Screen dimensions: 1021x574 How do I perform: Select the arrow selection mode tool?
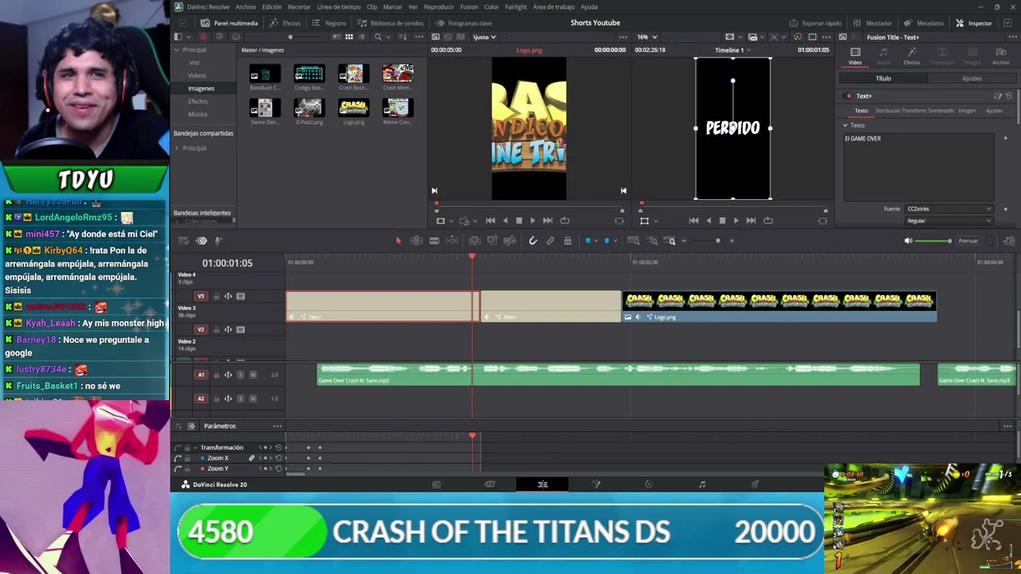tap(398, 241)
